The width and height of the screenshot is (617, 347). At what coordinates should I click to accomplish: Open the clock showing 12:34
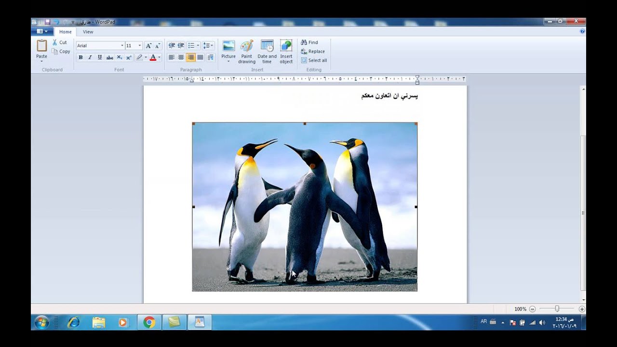[564, 322]
